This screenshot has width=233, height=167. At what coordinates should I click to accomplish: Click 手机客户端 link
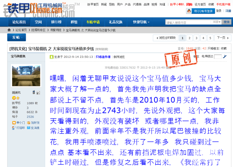[x=223, y=5]
